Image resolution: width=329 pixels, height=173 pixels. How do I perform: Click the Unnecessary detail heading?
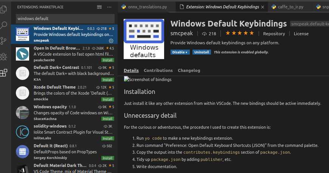150,115
